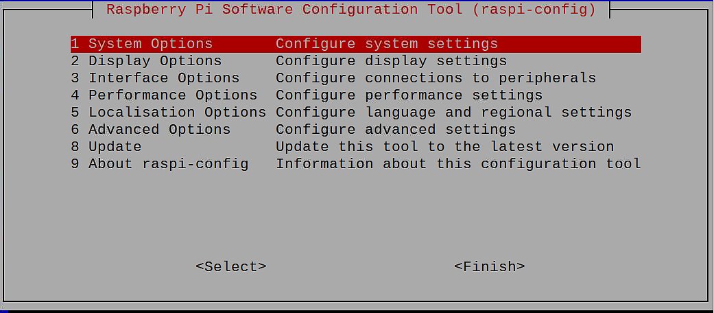Image resolution: width=714 pixels, height=313 pixels.
Task: Select the System Options menu entry
Action: coord(356,44)
